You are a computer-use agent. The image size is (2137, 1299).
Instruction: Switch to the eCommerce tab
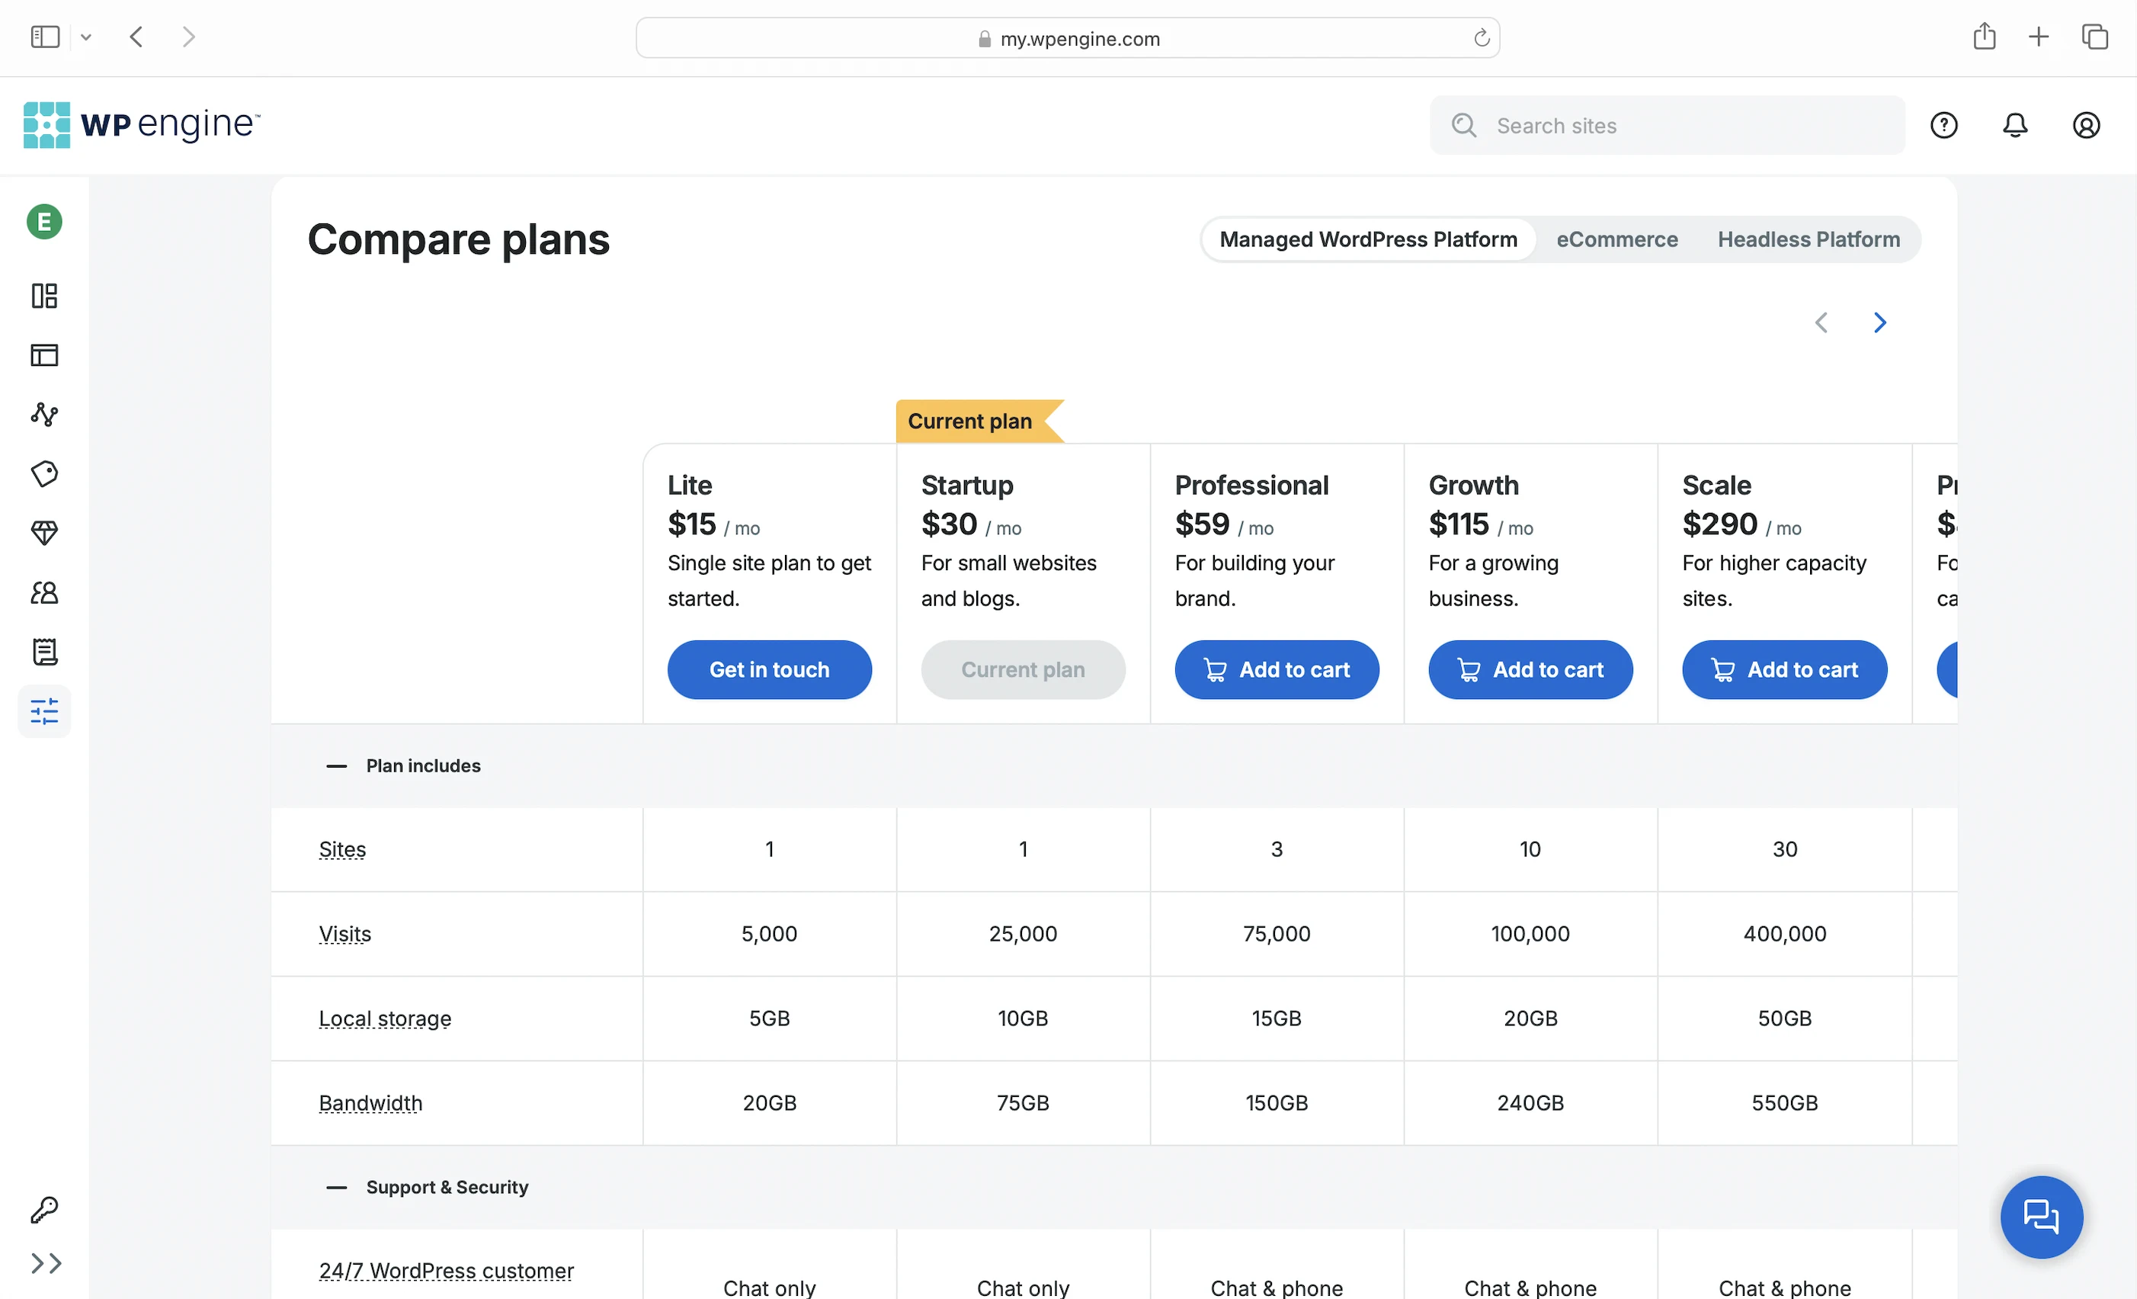(1616, 239)
